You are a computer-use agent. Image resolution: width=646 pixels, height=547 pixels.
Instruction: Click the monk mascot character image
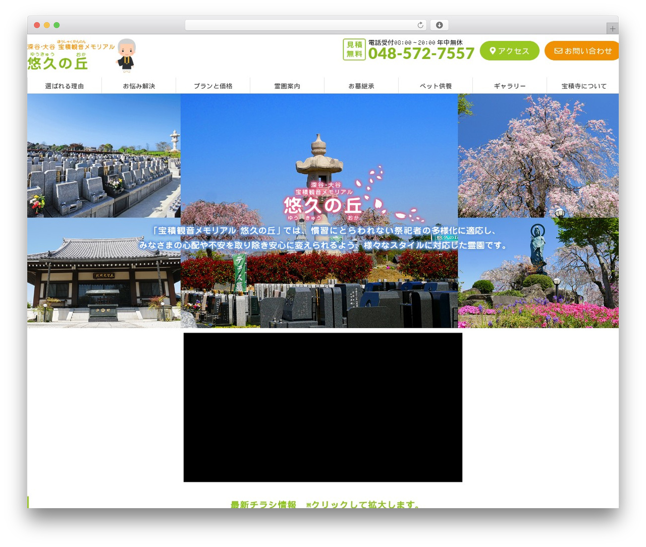(x=126, y=55)
